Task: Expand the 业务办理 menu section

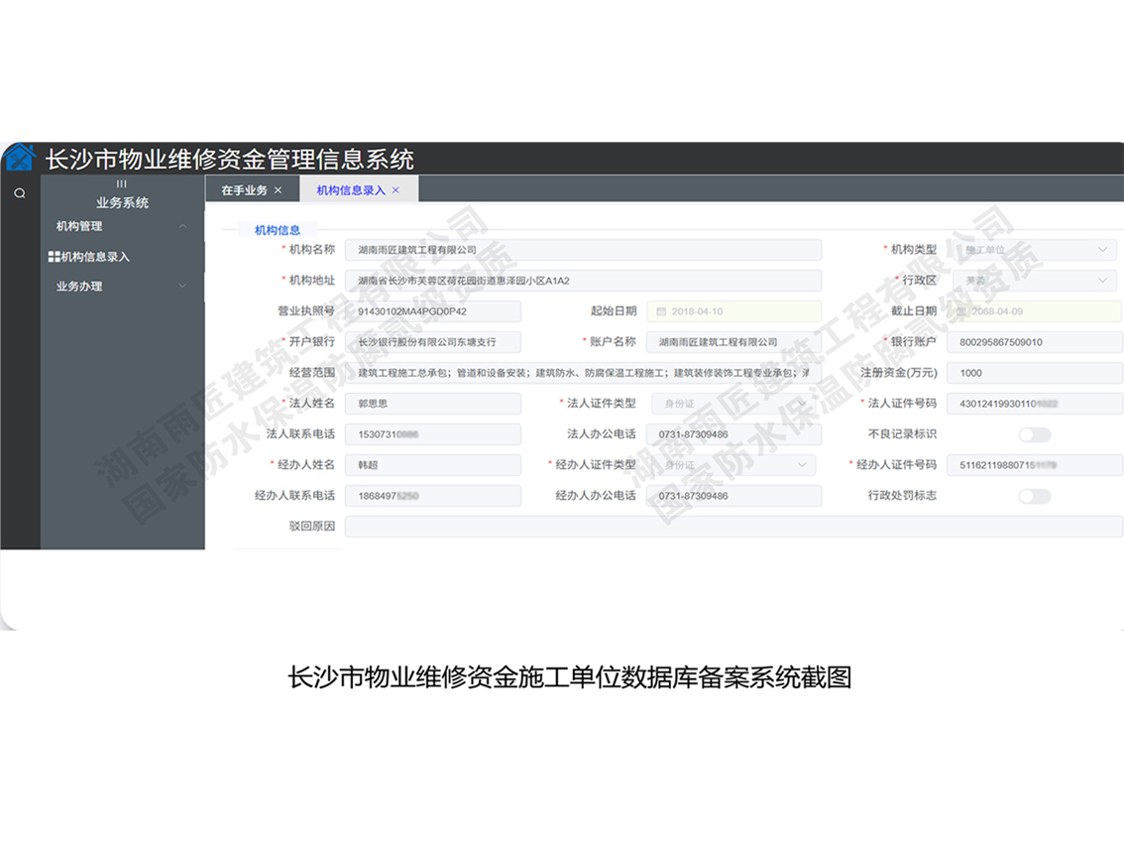Action: [122, 287]
